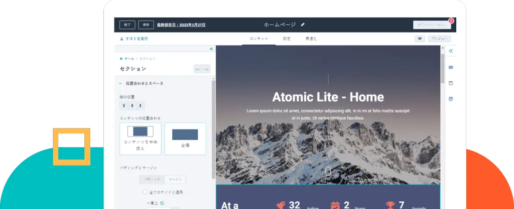The height and width of the screenshot is (209, 514).
Task: Switch to the コンテンツ tab
Action: click(x=259, y=38)
